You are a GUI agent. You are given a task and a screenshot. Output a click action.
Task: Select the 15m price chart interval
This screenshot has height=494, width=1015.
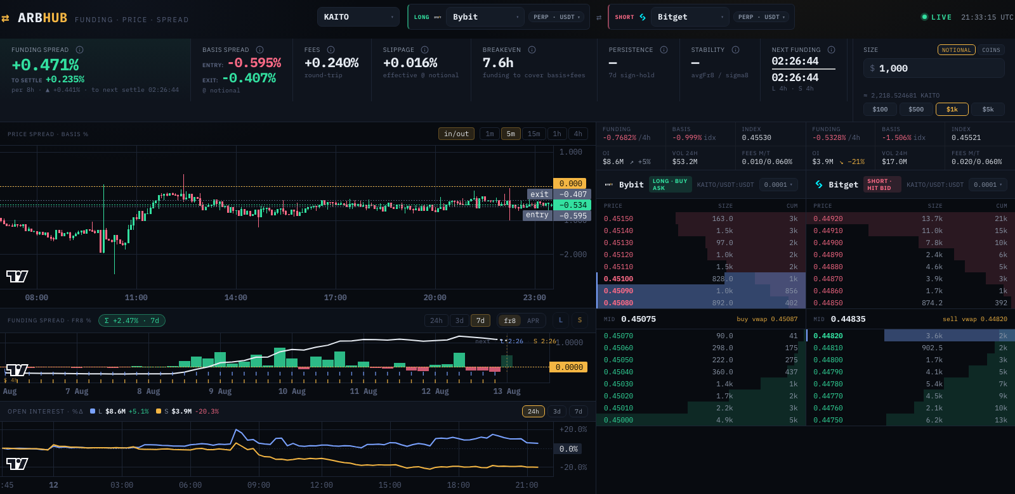coord(534,134)
